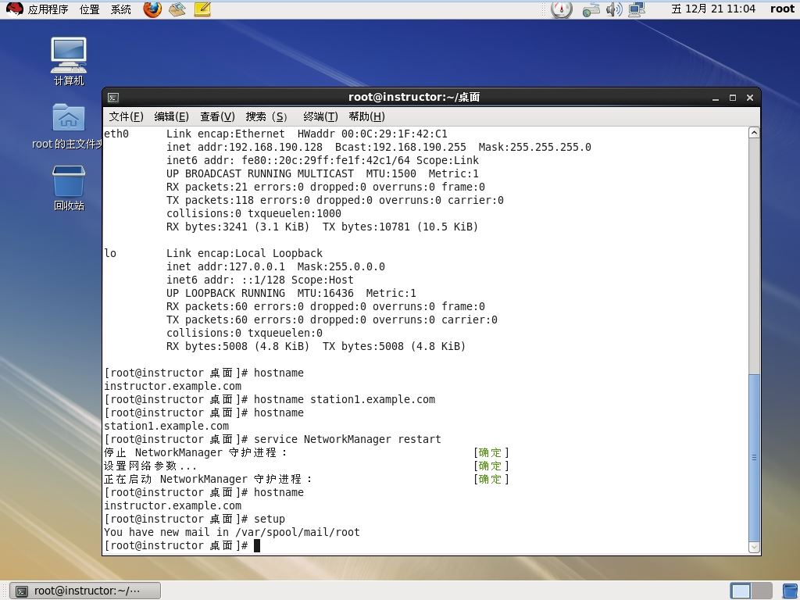This screenshot has width=800, height=600.
Task: Open the 位置 menu
Action: [89, 9]
